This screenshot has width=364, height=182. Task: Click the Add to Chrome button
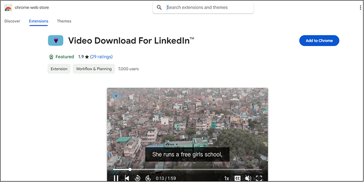point(319,41)
